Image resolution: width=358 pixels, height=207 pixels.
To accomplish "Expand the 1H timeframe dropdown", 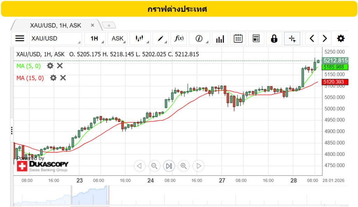I will [x=95, y=38].
